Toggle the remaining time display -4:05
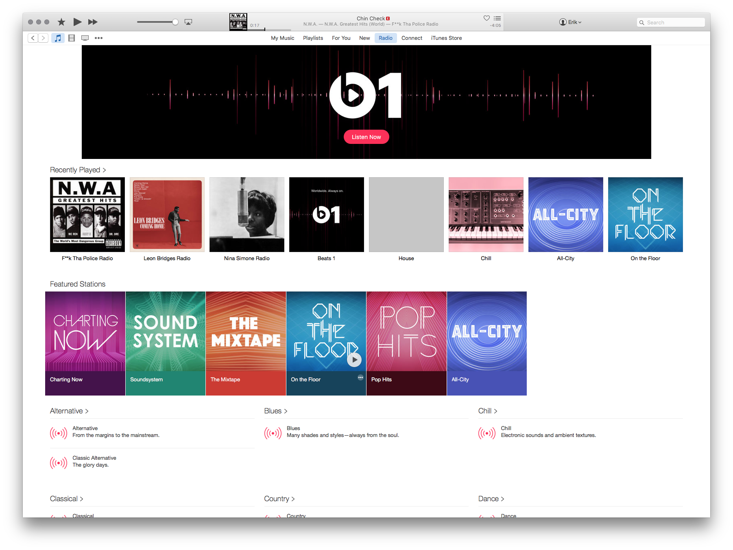 click(x=495, y=25)
